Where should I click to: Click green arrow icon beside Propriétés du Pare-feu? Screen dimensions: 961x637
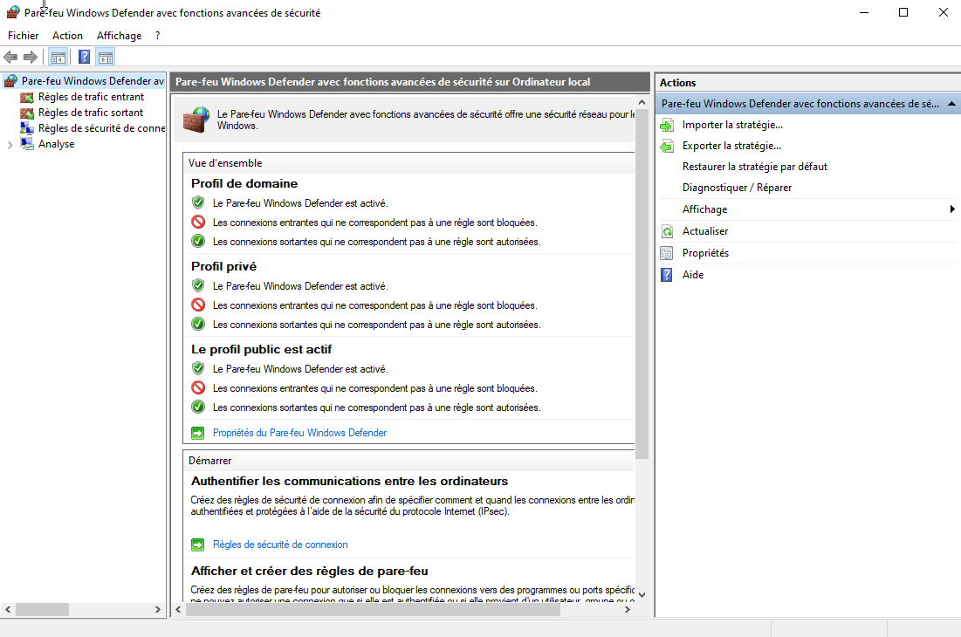[198, 433]
